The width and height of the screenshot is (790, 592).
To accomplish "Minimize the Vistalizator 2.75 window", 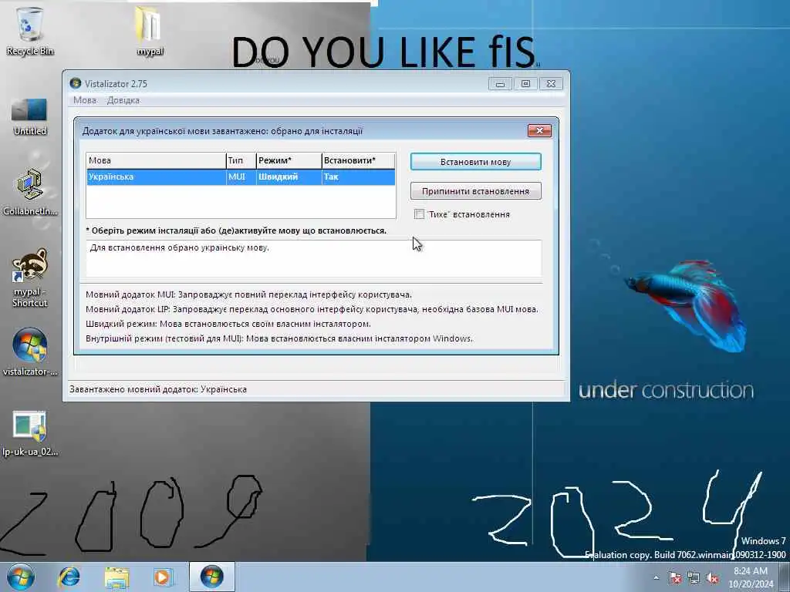I will 500,83.
